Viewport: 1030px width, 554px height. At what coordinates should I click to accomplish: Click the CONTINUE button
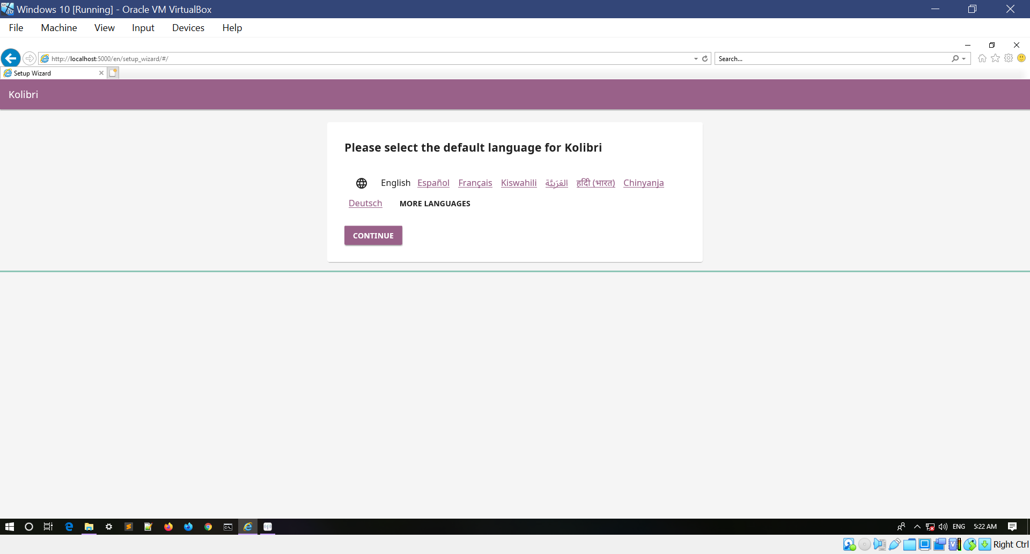pyautogui.click(x=373, y=235)
